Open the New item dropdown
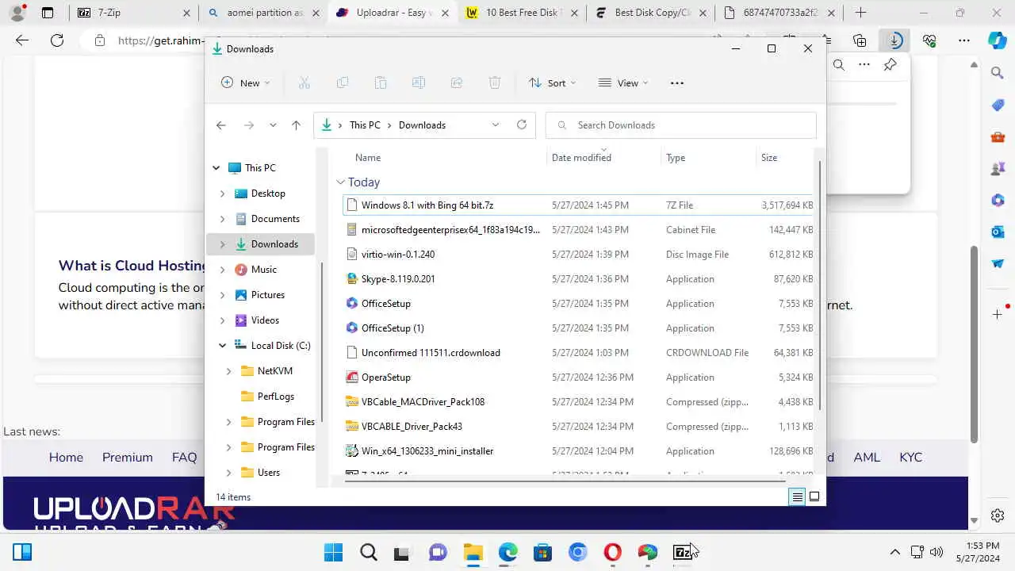 (246, 82)
